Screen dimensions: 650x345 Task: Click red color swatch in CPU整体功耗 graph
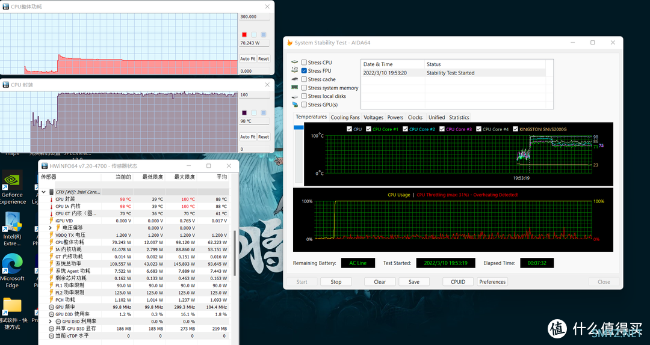tap(244, 35)
